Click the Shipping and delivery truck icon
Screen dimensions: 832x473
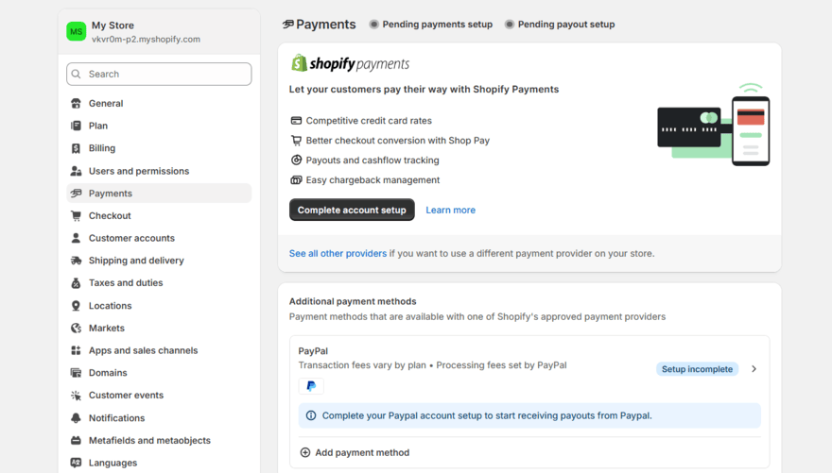pos(76,261)
